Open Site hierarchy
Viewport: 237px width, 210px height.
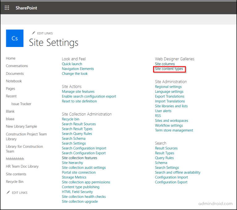(73, 163)
